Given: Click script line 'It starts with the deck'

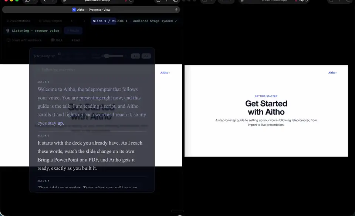Looking at the screenshot, I should [x=90, y=143].
